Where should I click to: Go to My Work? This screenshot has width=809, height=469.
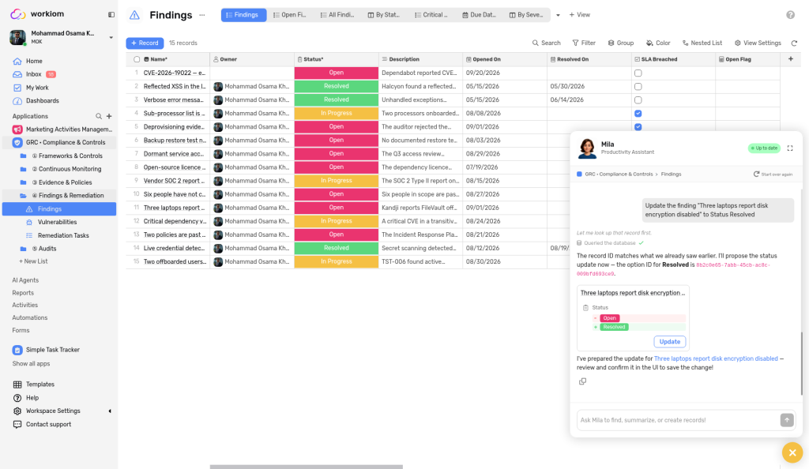(x=37, y=88)
